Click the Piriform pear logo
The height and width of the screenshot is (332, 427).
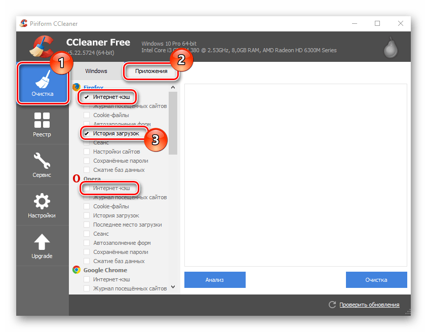pyautogui.click(x=390, y=48)
